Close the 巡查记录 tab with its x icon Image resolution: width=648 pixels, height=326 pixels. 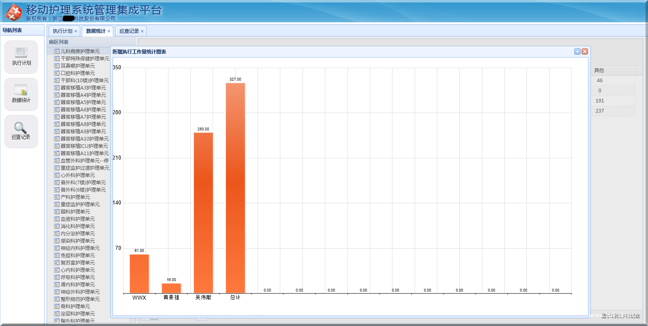coord(142,31)
